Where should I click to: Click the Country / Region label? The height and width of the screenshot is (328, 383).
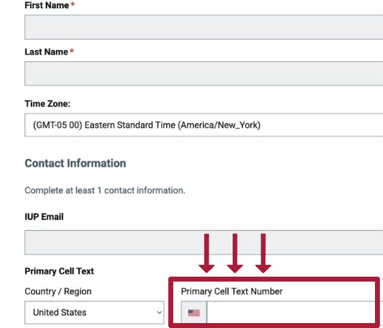tap(58, 291)
